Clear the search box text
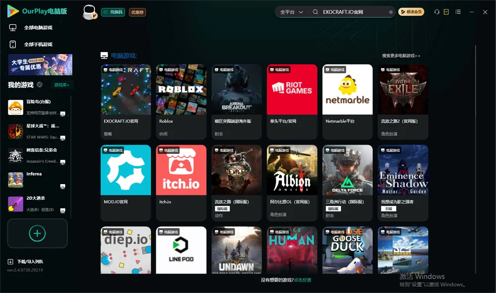Image resolution: width=496 pixels, height=293 pixels. point(391,12)
